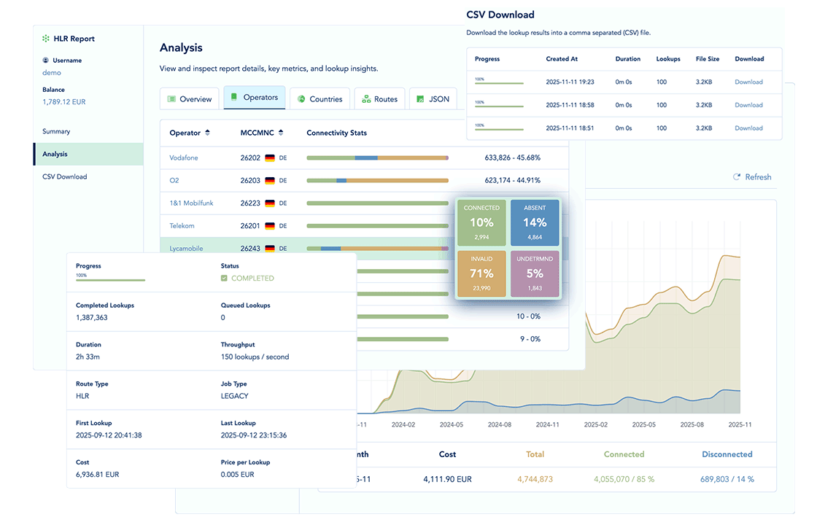The image size is (817, 525).
Task: Select the Overview tab icon
Action: tap(173, 98)
